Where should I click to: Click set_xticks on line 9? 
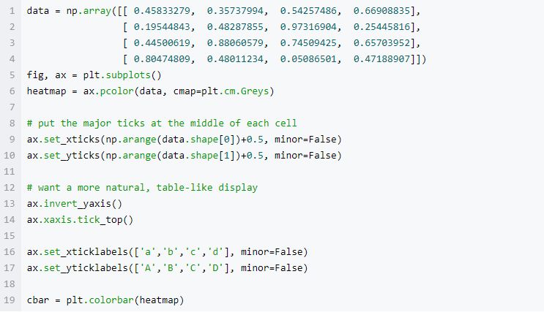point(72,140)
